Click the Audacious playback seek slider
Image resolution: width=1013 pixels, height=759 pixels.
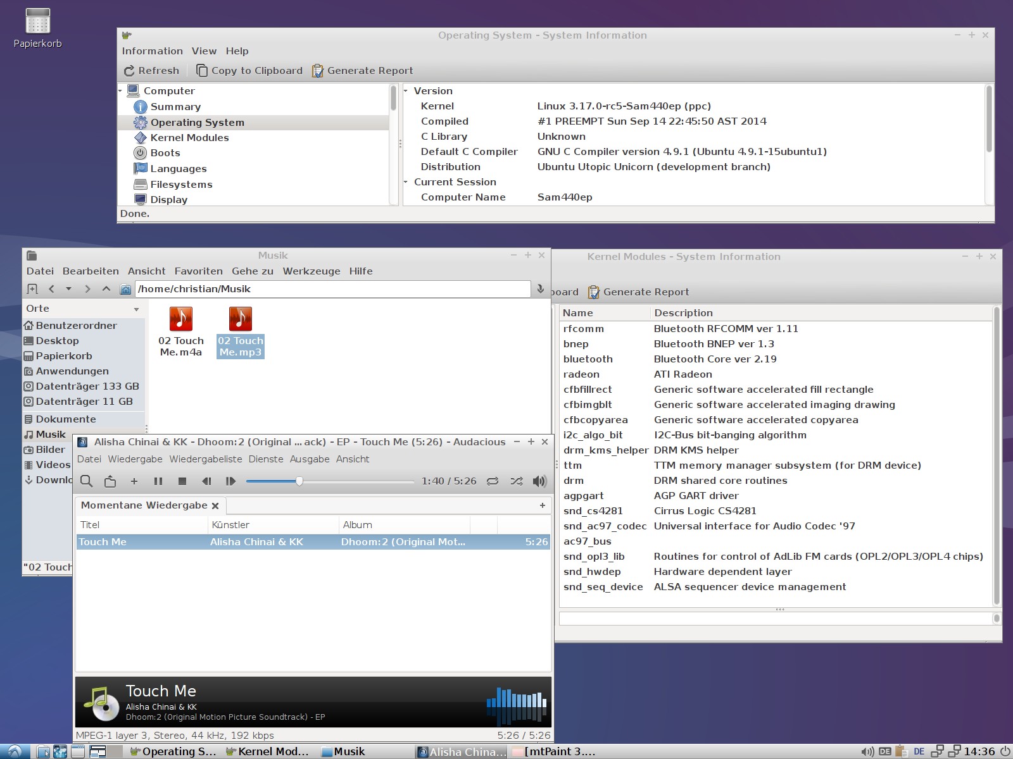click(x=329, y=481)
